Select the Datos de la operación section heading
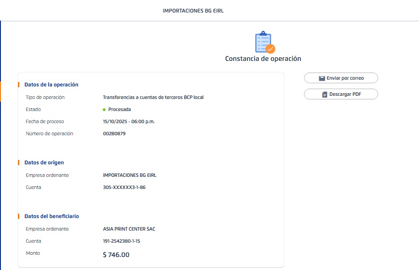 pyautogui.click(x=51, y=85)
